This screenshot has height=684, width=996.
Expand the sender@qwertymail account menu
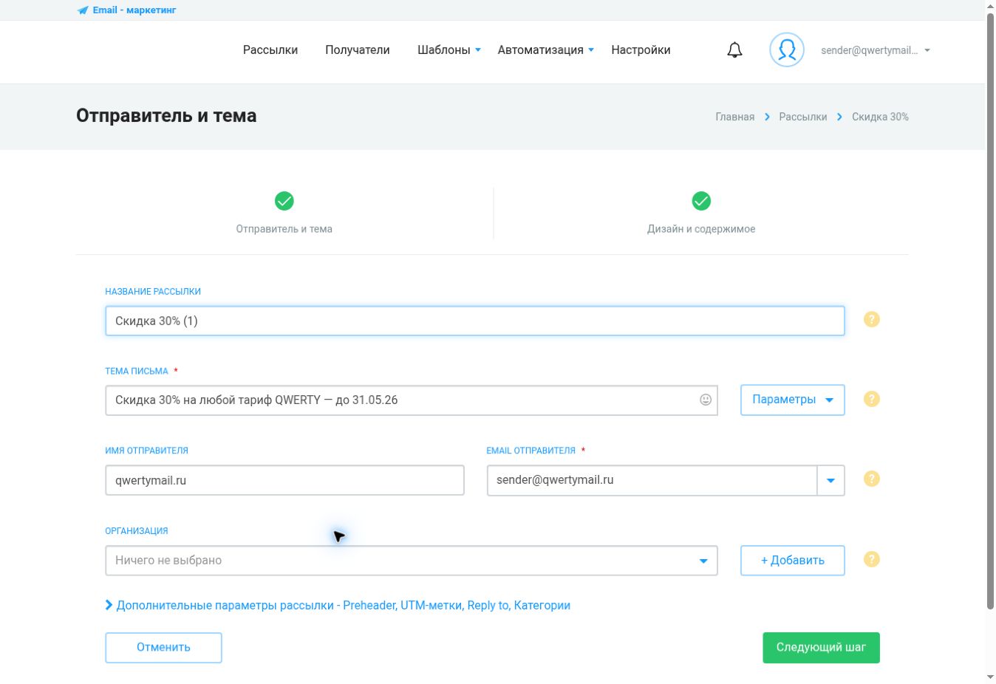pos(876,50)
